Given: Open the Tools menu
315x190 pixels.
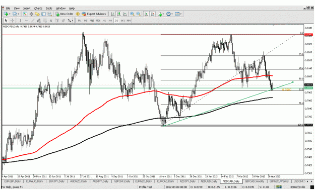Looking at the screenshot, I should pos(49,9).
